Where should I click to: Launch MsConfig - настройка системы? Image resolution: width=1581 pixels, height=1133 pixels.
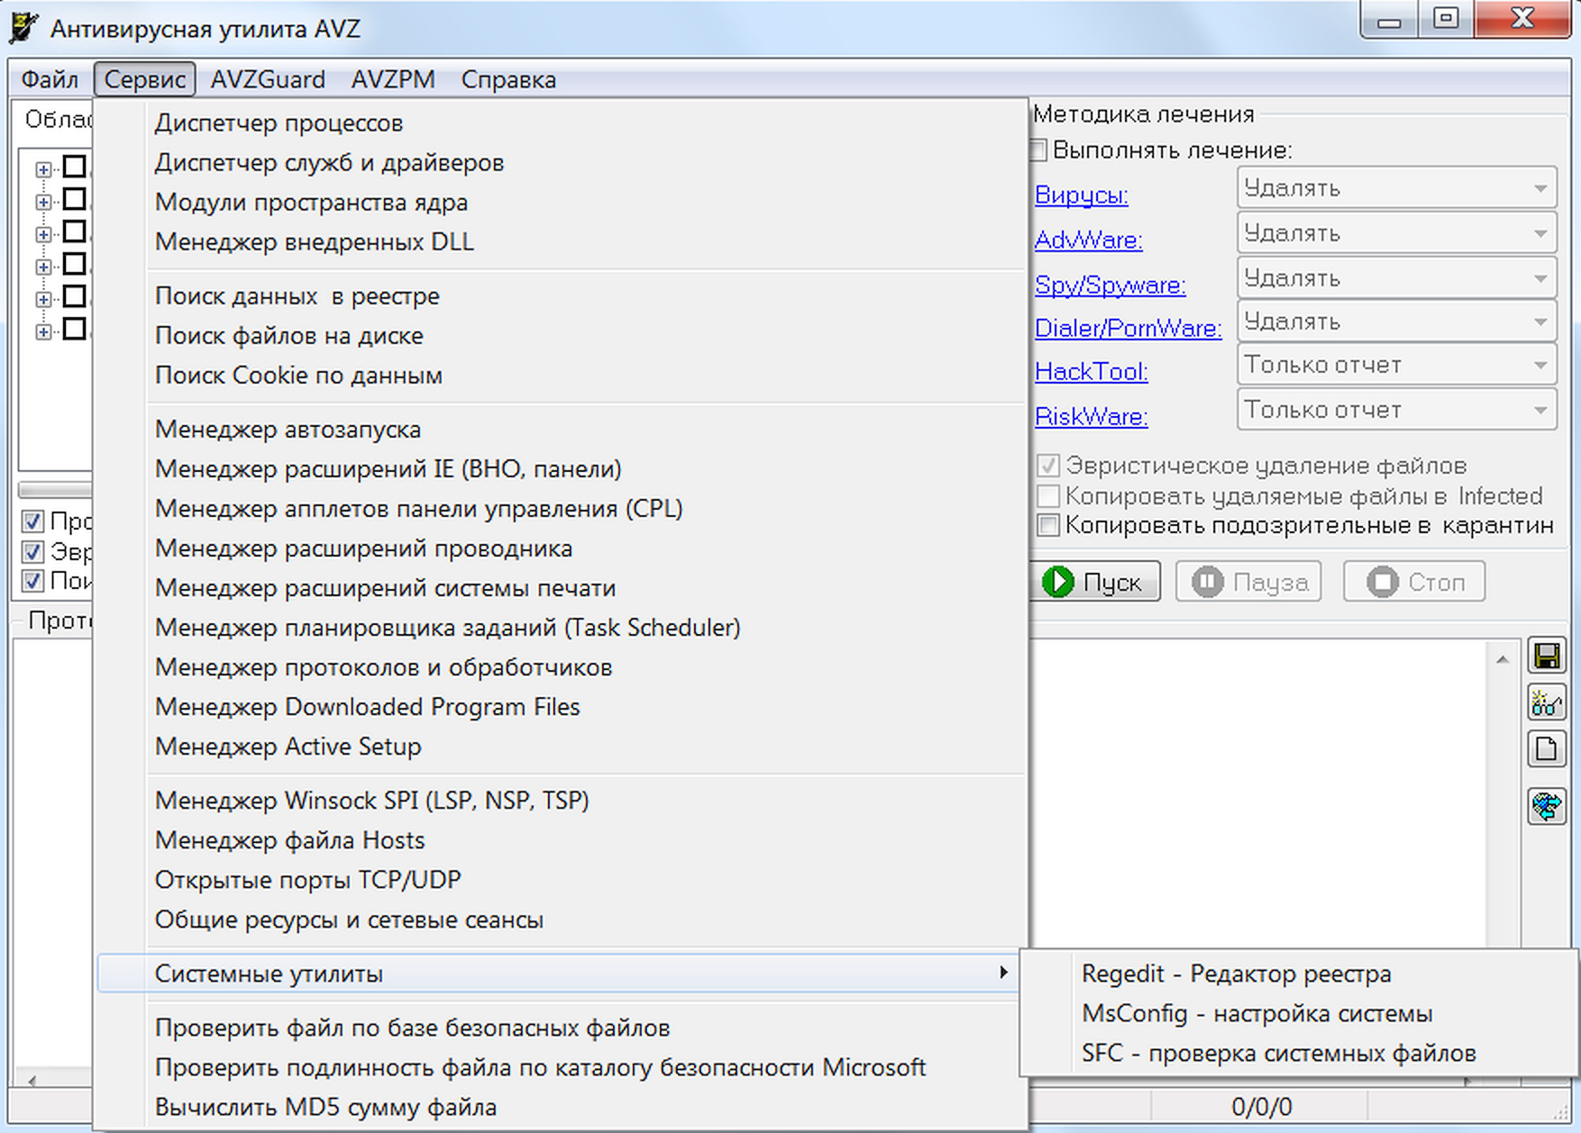(x=1299, y=1013)
